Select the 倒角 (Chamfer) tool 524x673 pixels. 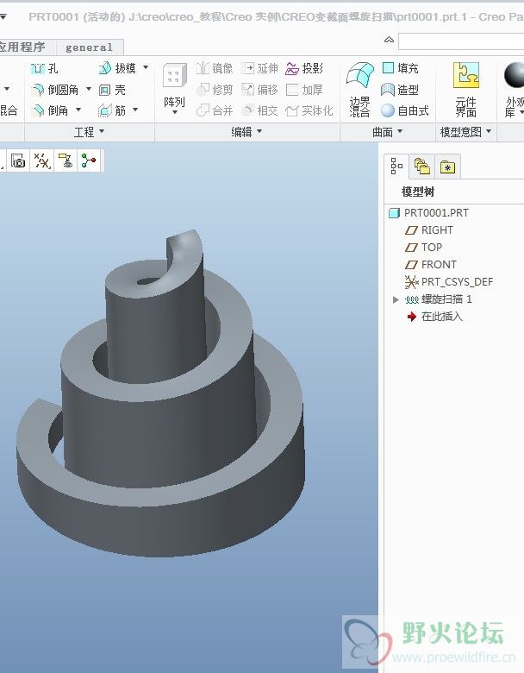pos(50,110)
